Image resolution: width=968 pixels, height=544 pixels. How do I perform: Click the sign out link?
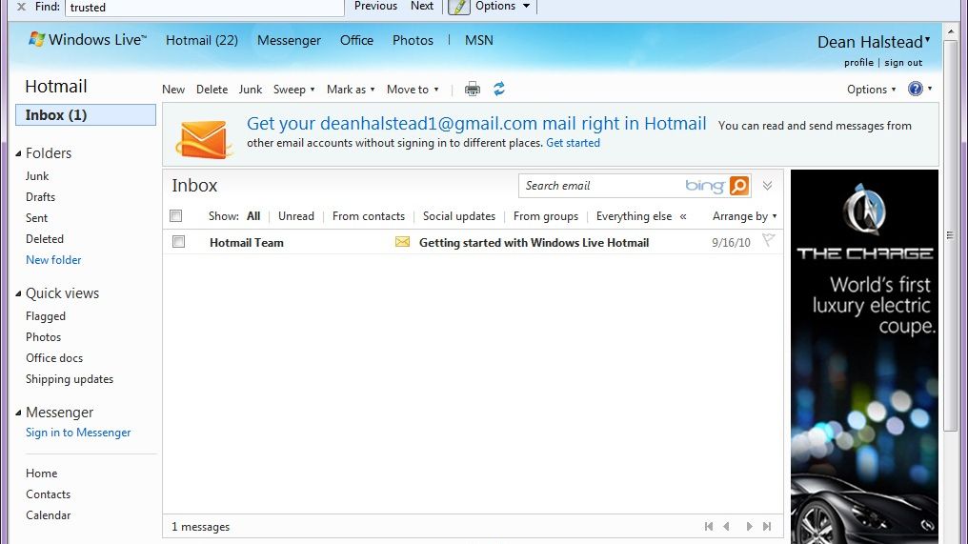coord(903,62)
